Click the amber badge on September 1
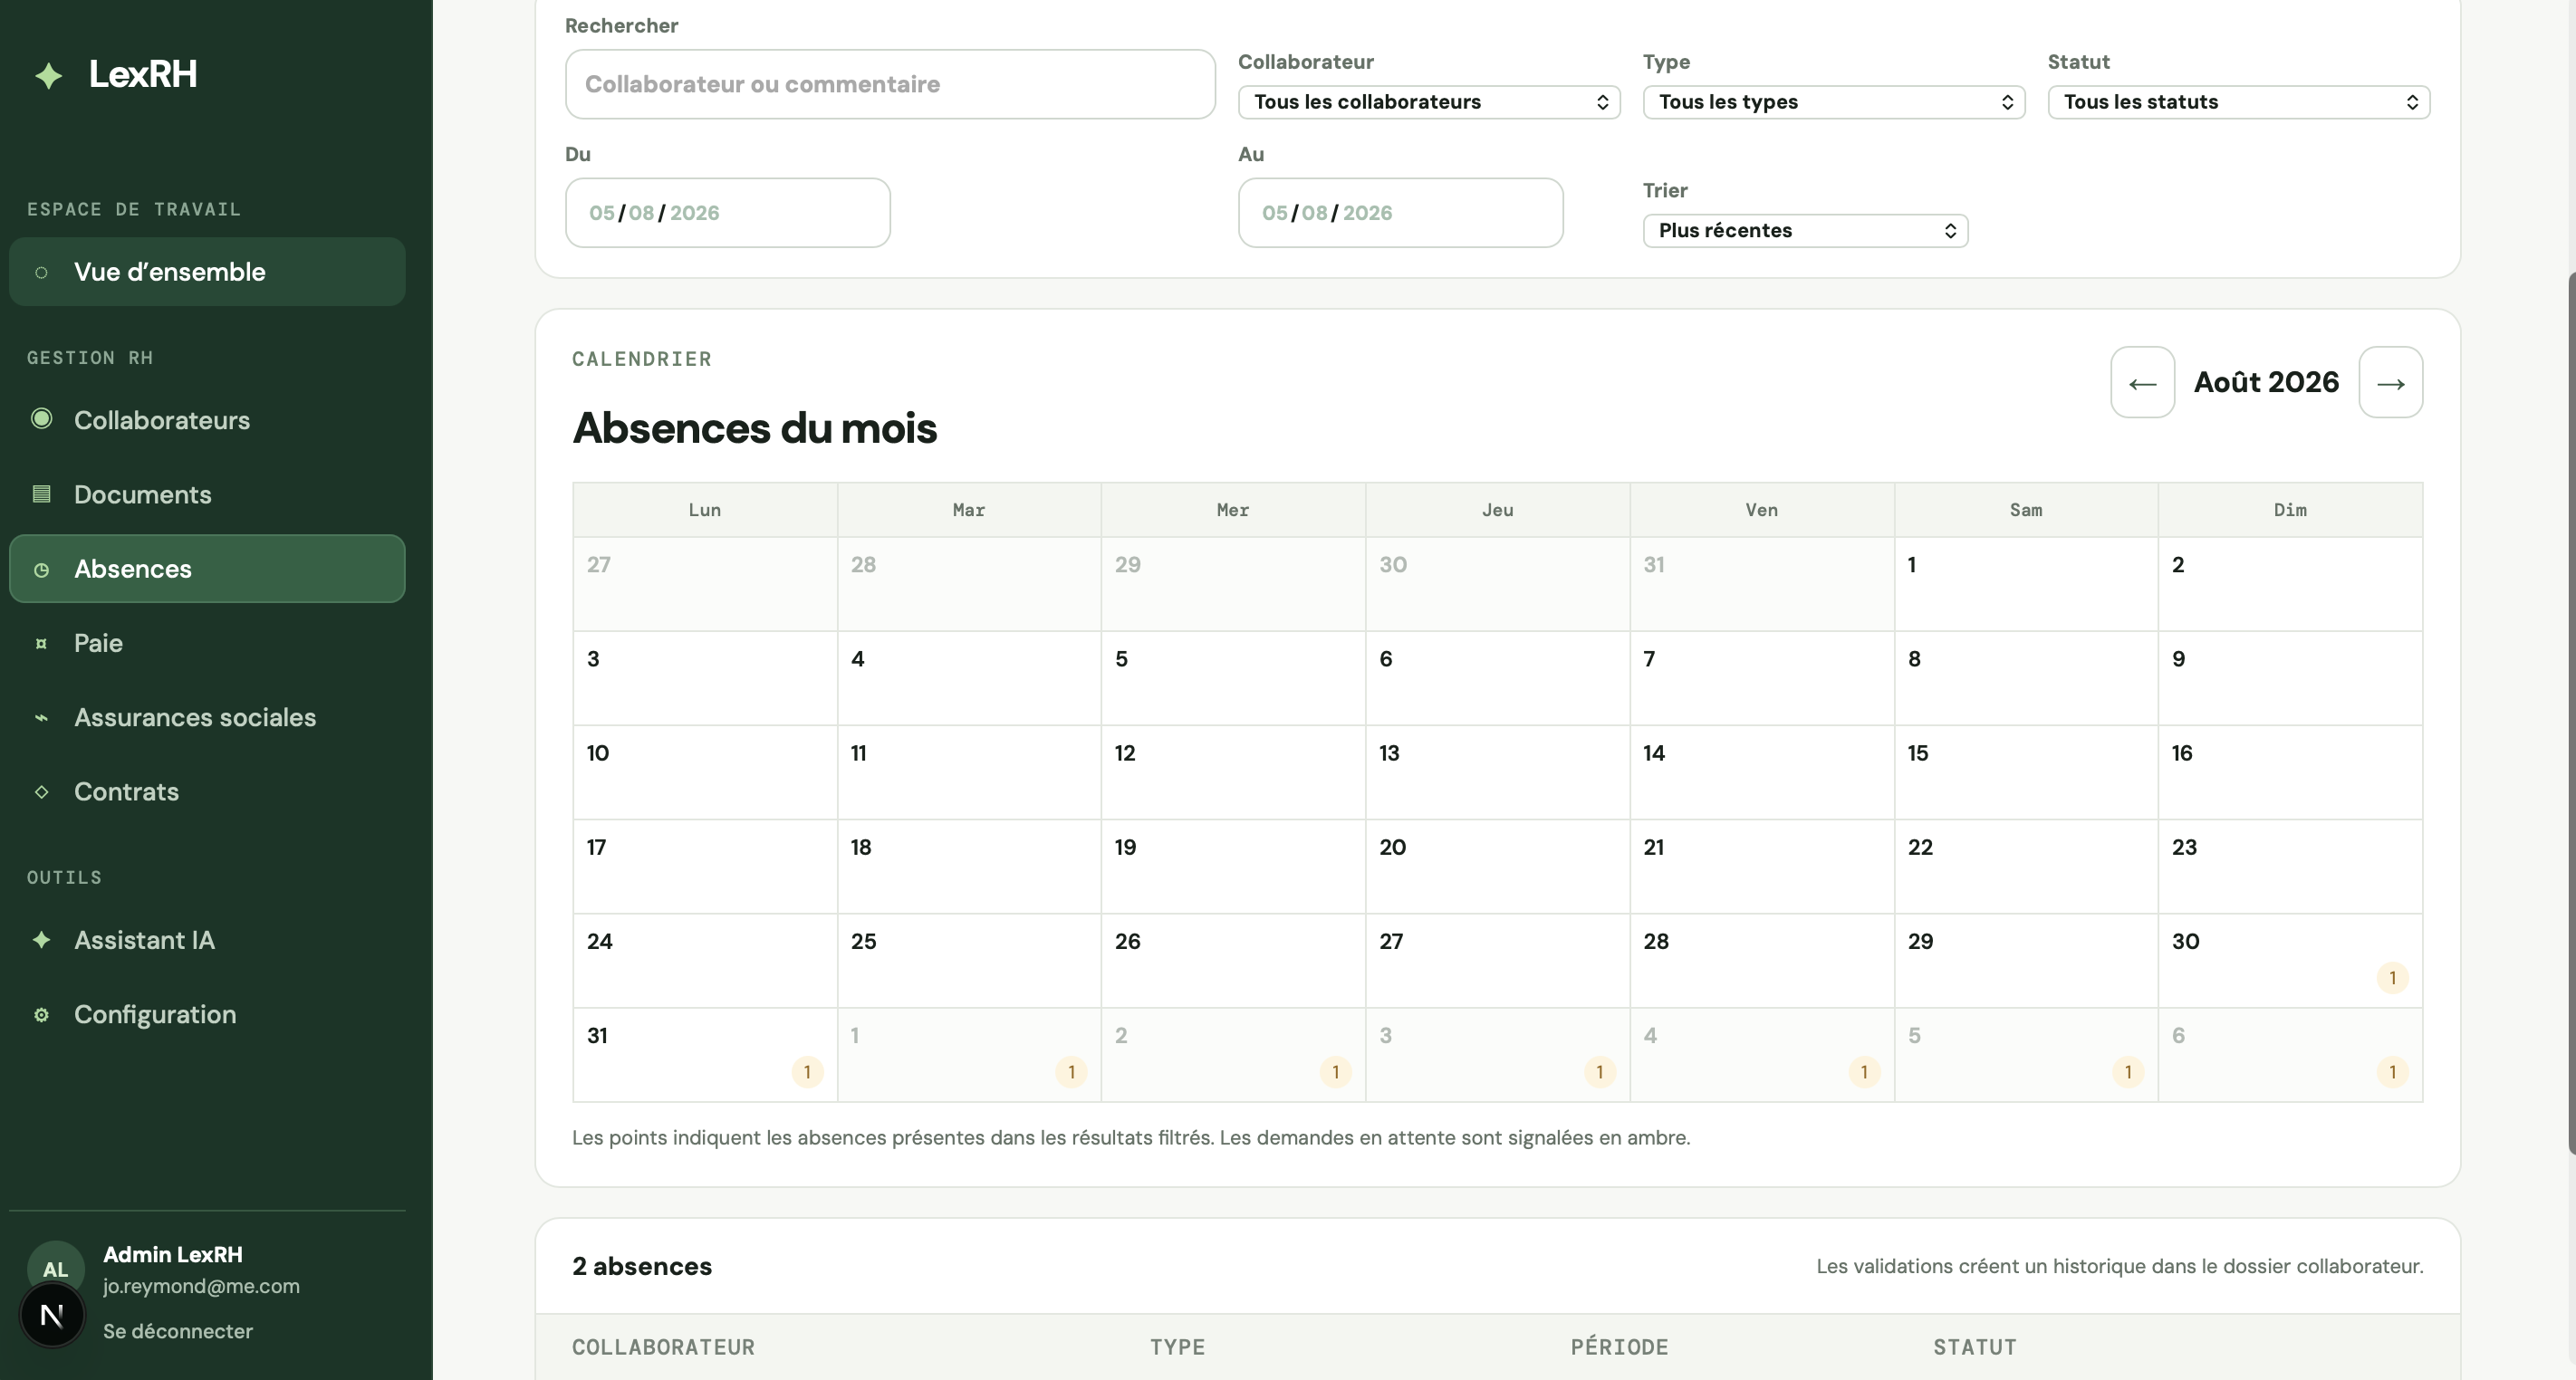The image size is (2576, 1380). 1071,1072
